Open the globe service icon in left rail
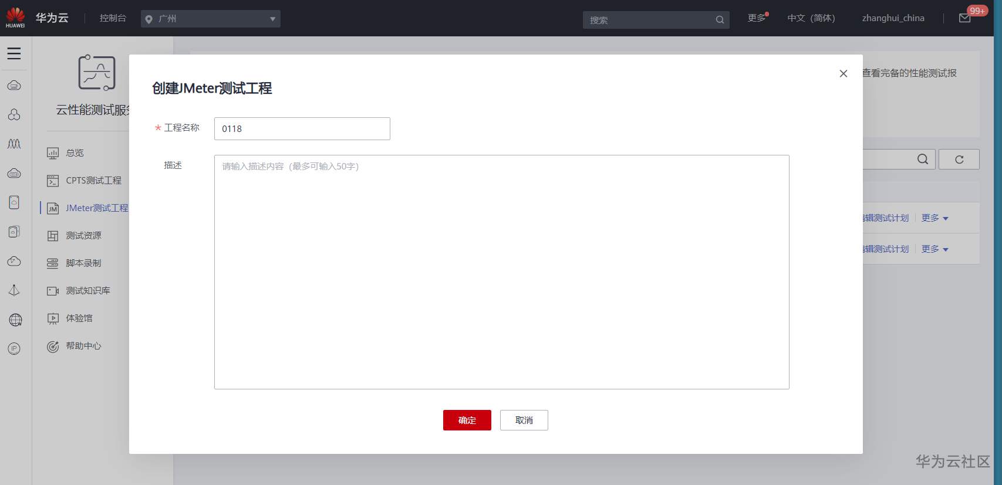 pyautogui.click(x=15, y=320)
